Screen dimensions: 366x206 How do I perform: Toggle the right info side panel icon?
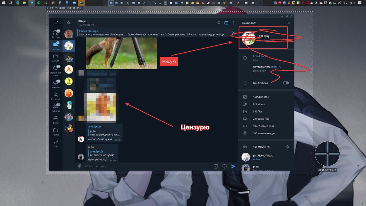tap(226, 23)
